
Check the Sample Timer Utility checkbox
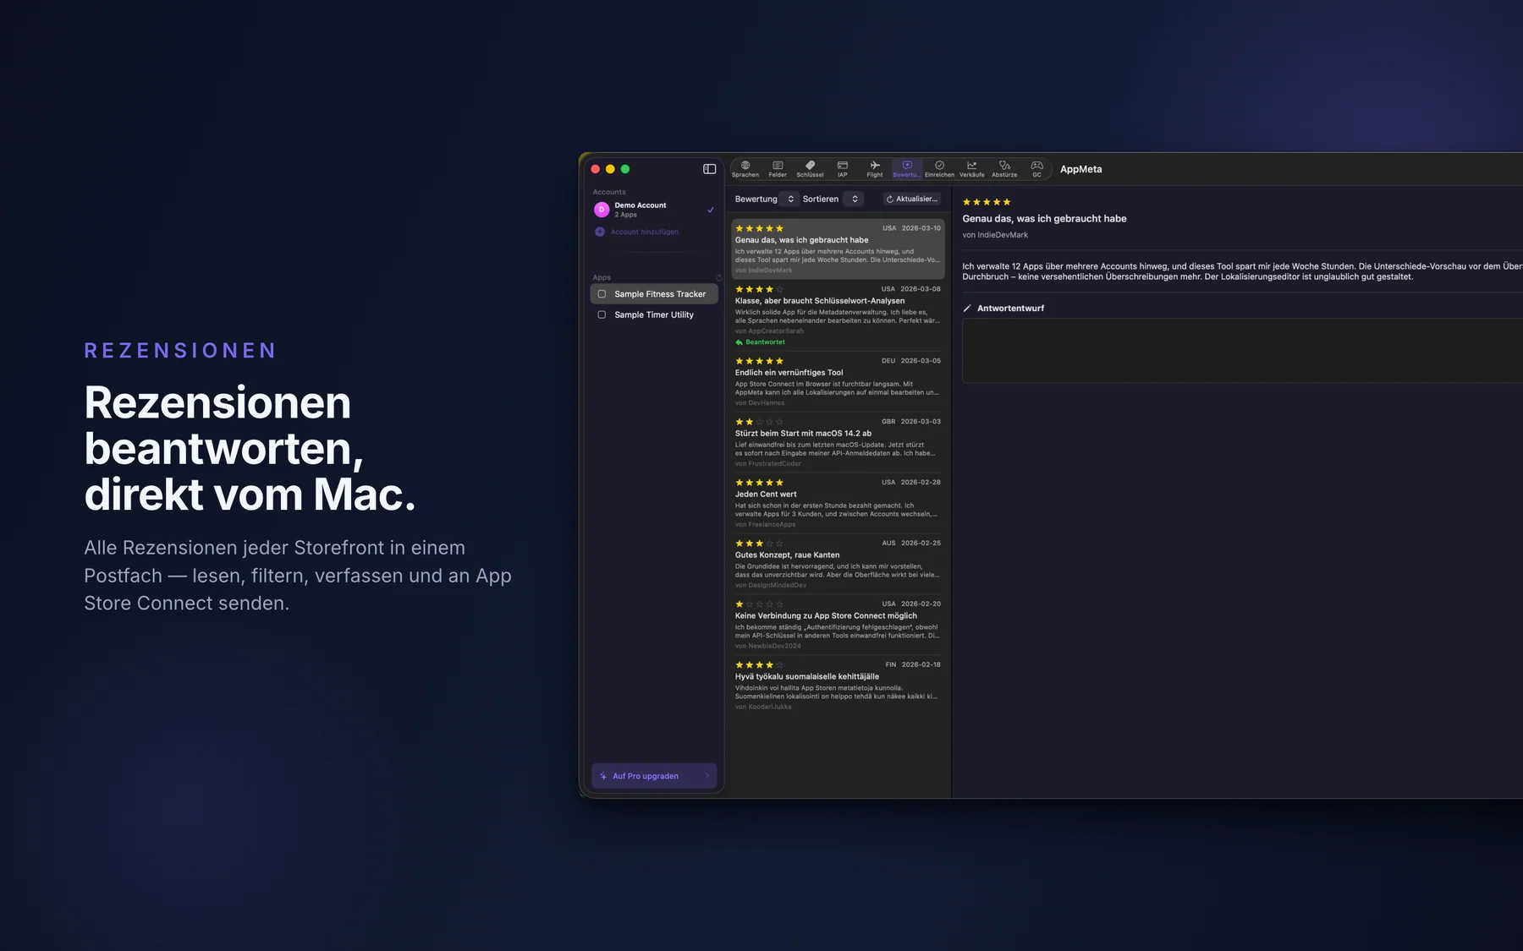602,314
